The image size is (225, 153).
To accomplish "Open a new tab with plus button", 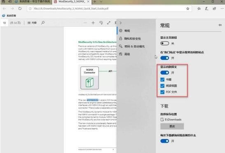I will 95,2.
